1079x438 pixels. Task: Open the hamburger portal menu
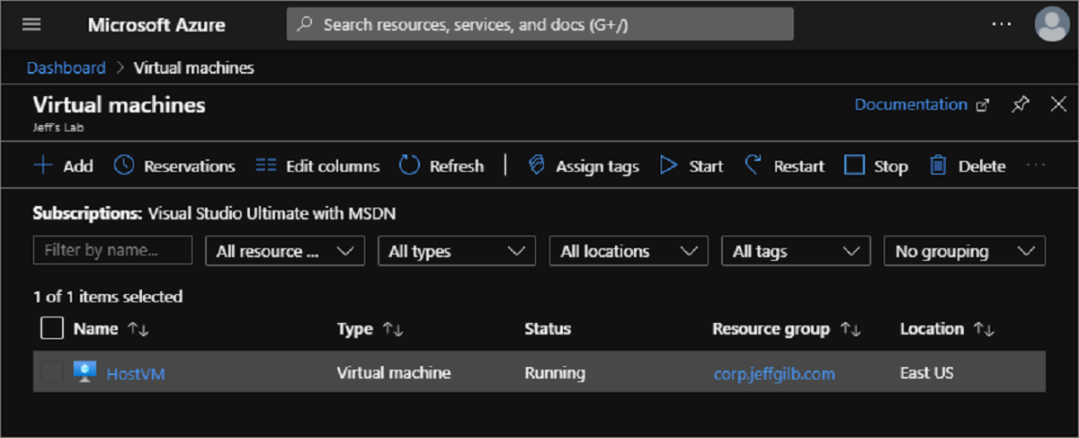[31, 24]
